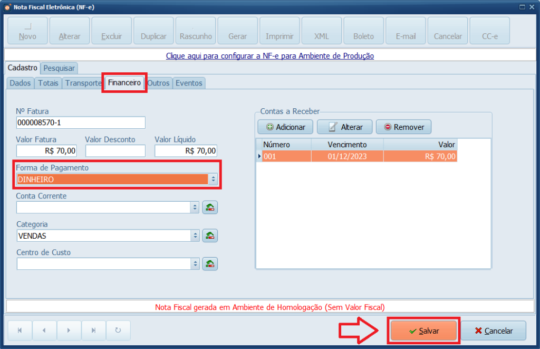The width and height of the screenshot is (540, 349).
Task: Open the Totais tab
Action: coord(48,83)
